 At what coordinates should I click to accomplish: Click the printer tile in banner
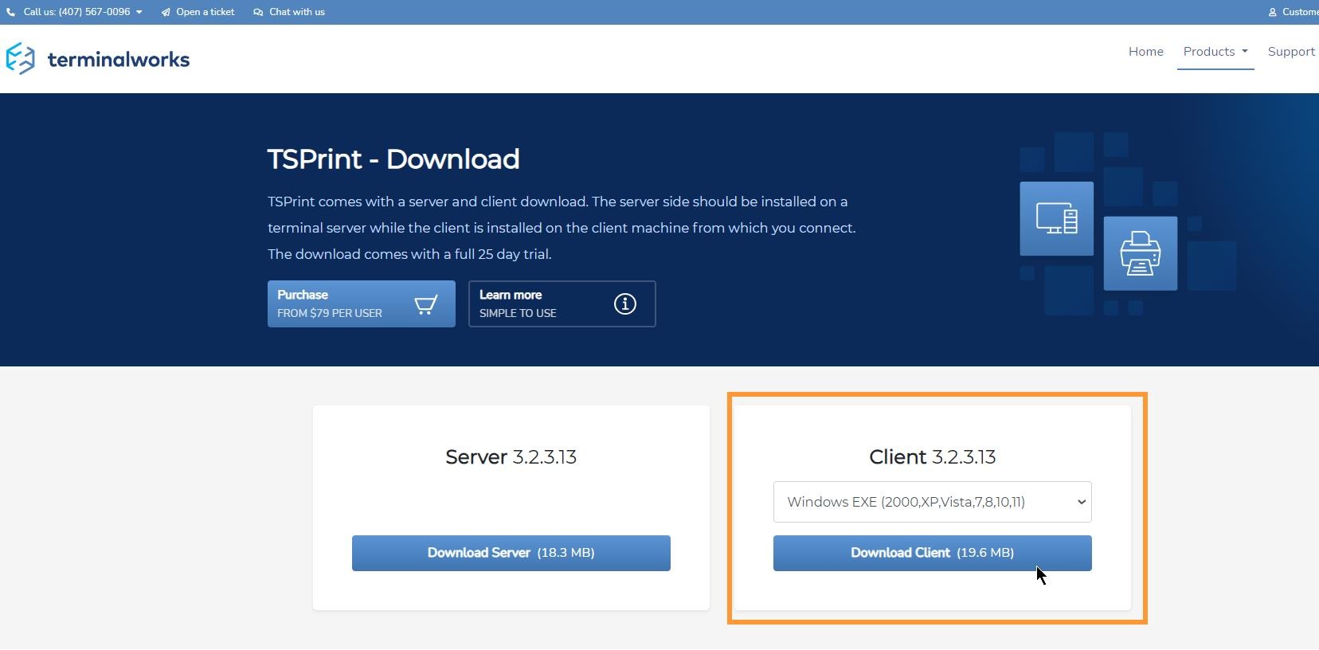tap(1141, 253)
